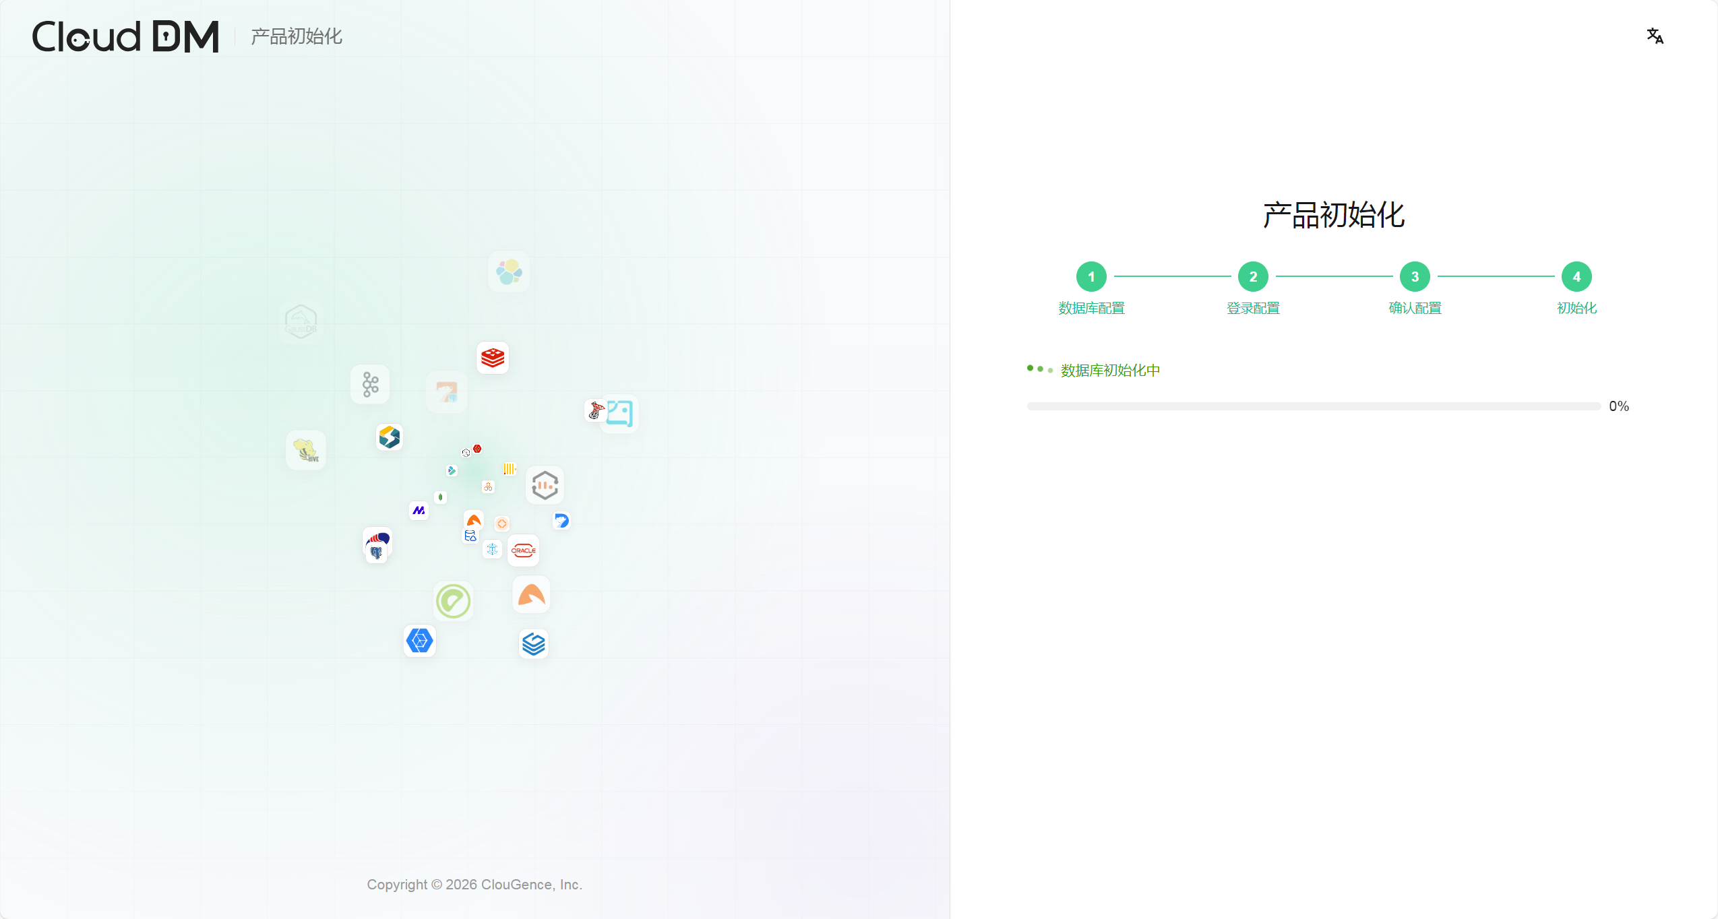Select step 4 初始化
1718x919 pixels.
[x=1576, y=289]
